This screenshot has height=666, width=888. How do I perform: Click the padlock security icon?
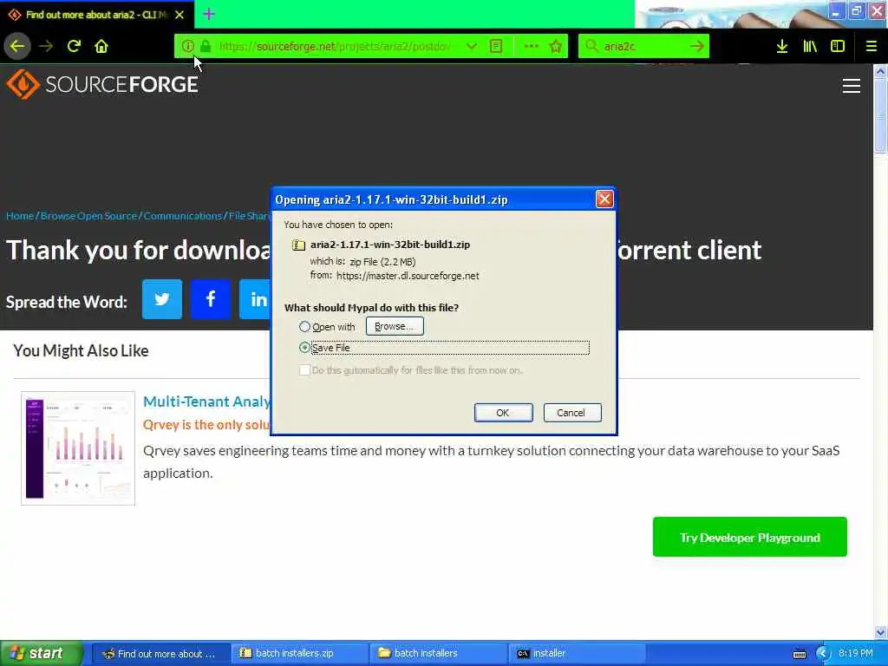pos(206,47)
